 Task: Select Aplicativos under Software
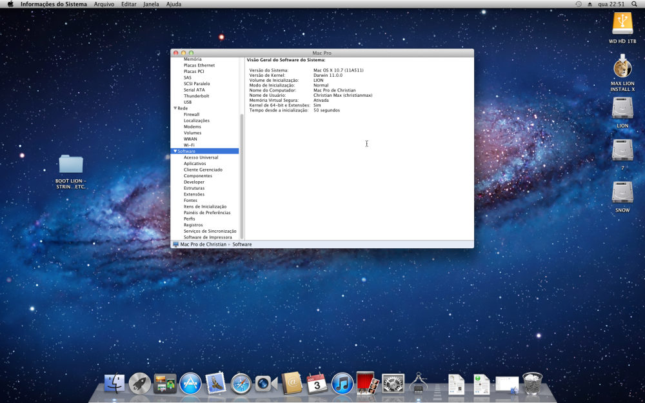point(195,164)
